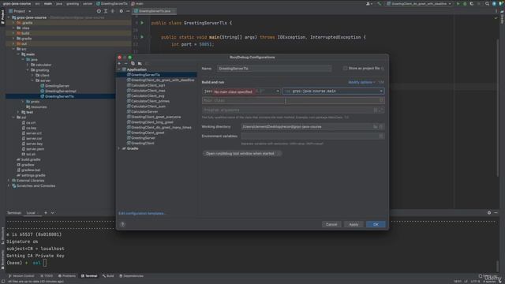Remove the selected configuration with minus icon
Viewport: 505px width, 284px height.
click(x=126, y=63)
